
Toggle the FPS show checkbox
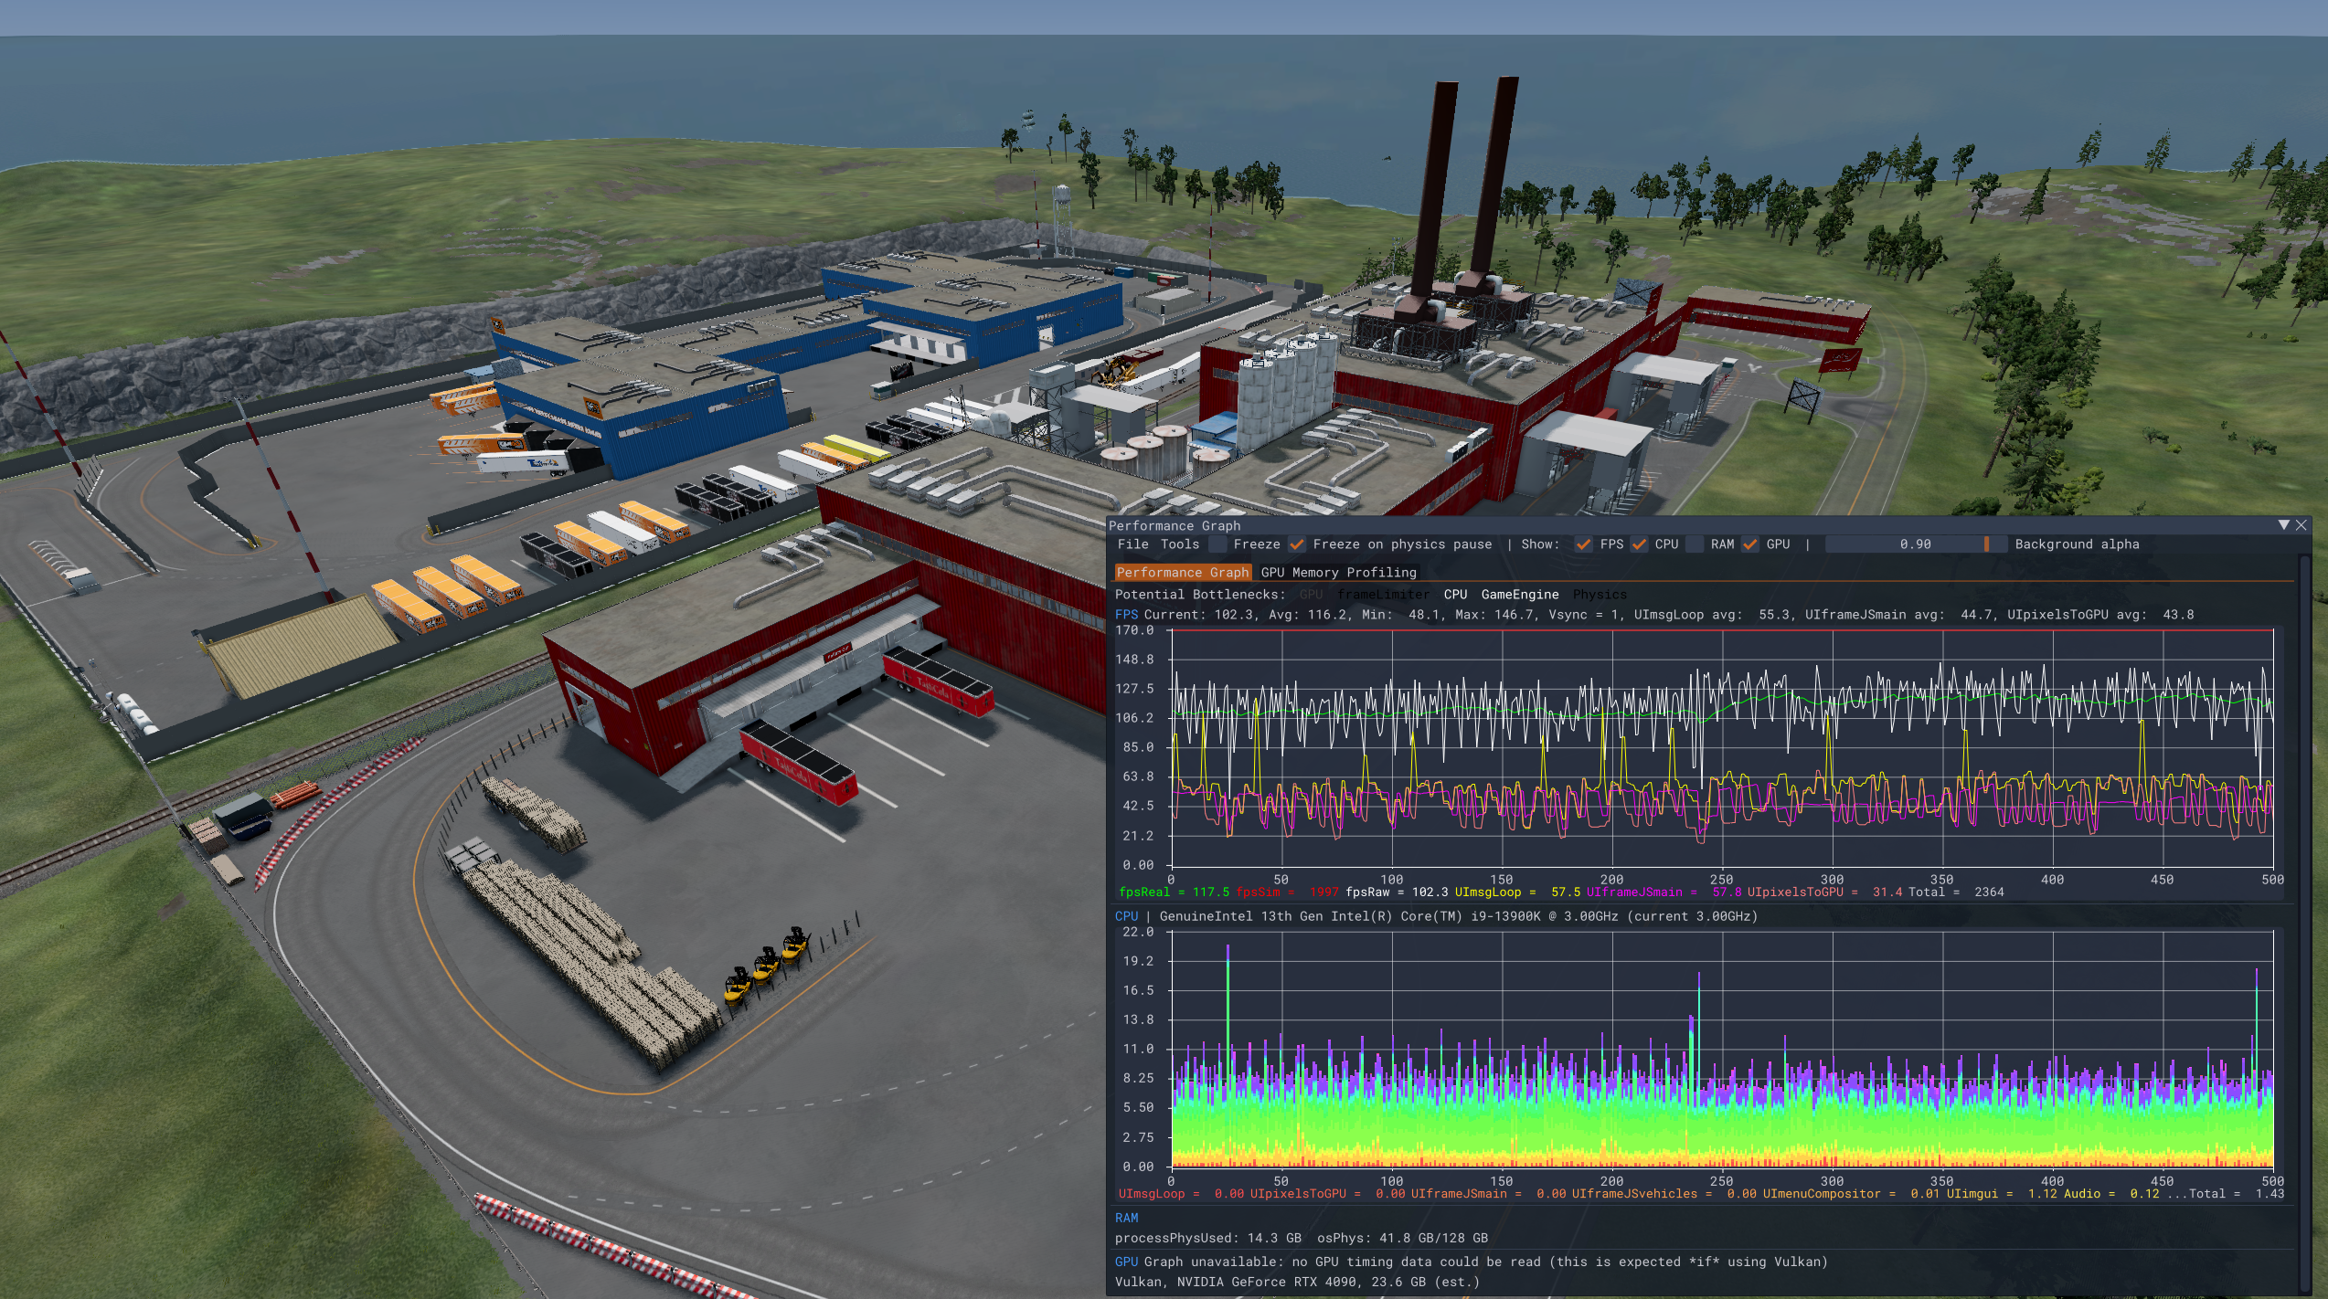click(1583, 544)
